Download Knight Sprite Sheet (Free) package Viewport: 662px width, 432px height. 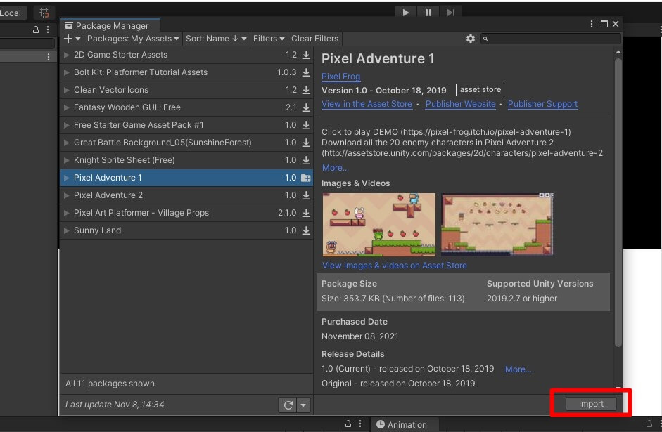tap(306, 160)
